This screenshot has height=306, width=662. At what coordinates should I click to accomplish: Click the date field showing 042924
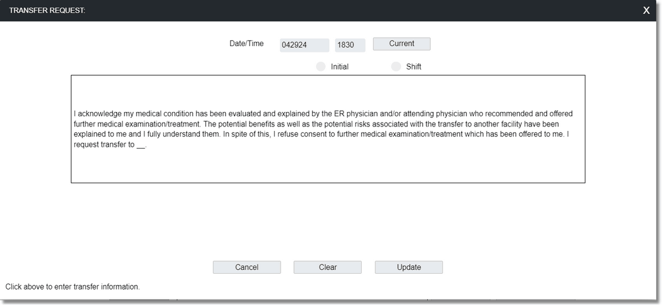click(x=305, y=45)
